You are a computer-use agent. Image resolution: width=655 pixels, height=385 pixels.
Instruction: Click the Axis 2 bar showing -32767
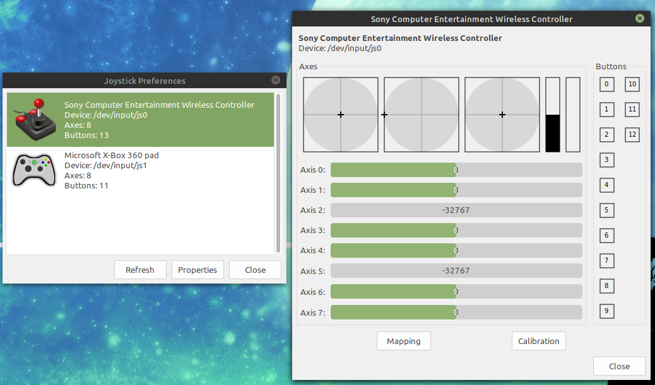pyautogui.click(x=456, y=210)
